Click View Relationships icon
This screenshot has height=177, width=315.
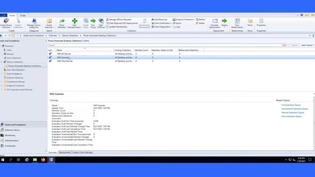coord(237,21)
